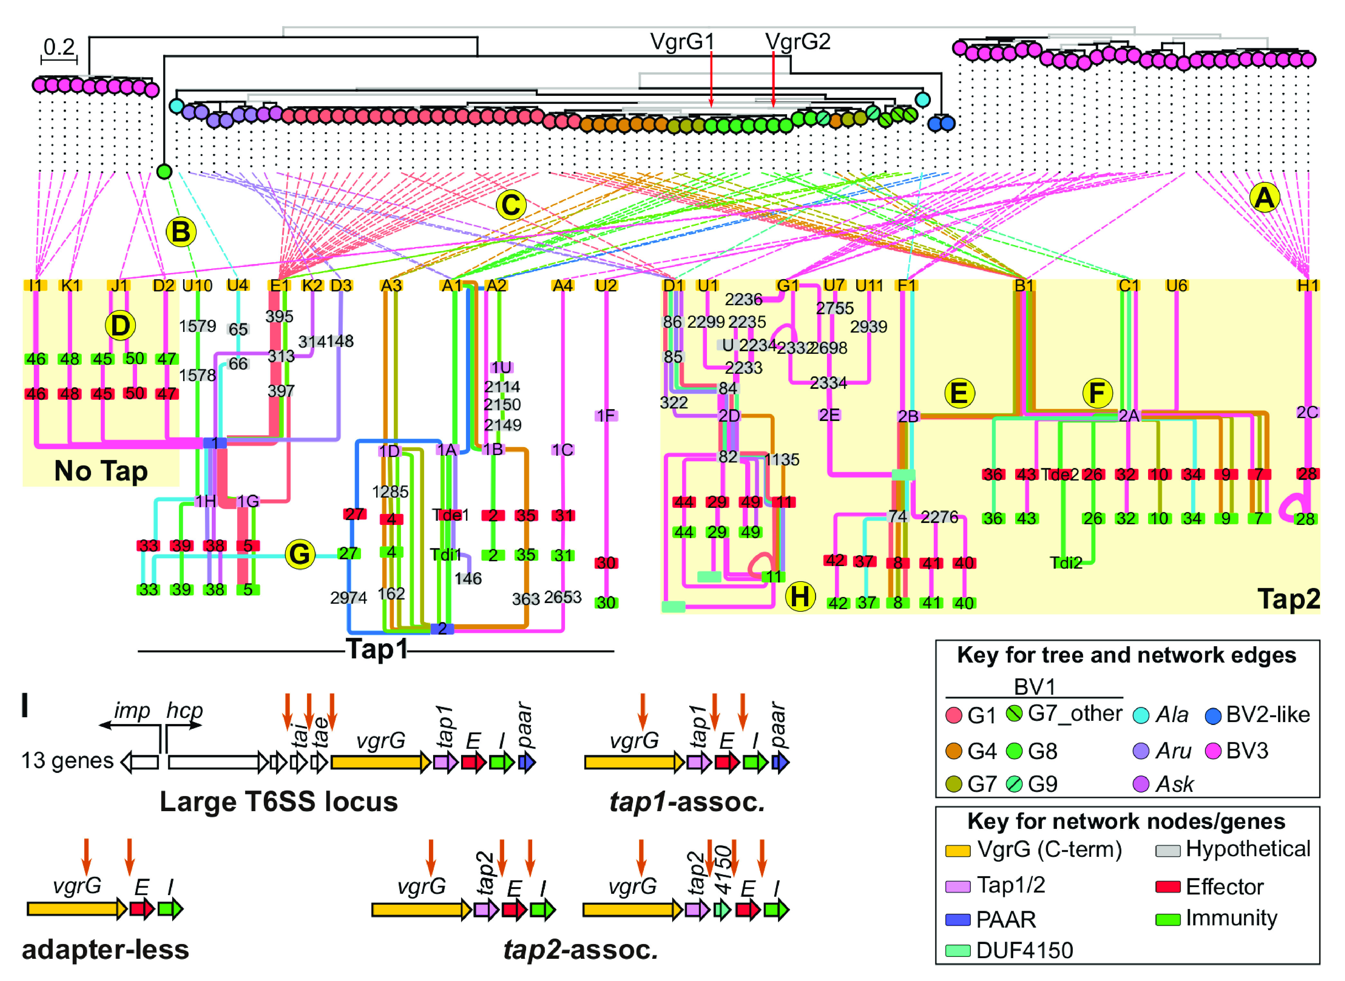Click the 0.2 scale bar label
The height and width of the screenshot is (981, 1345).
tap(59, 46)
